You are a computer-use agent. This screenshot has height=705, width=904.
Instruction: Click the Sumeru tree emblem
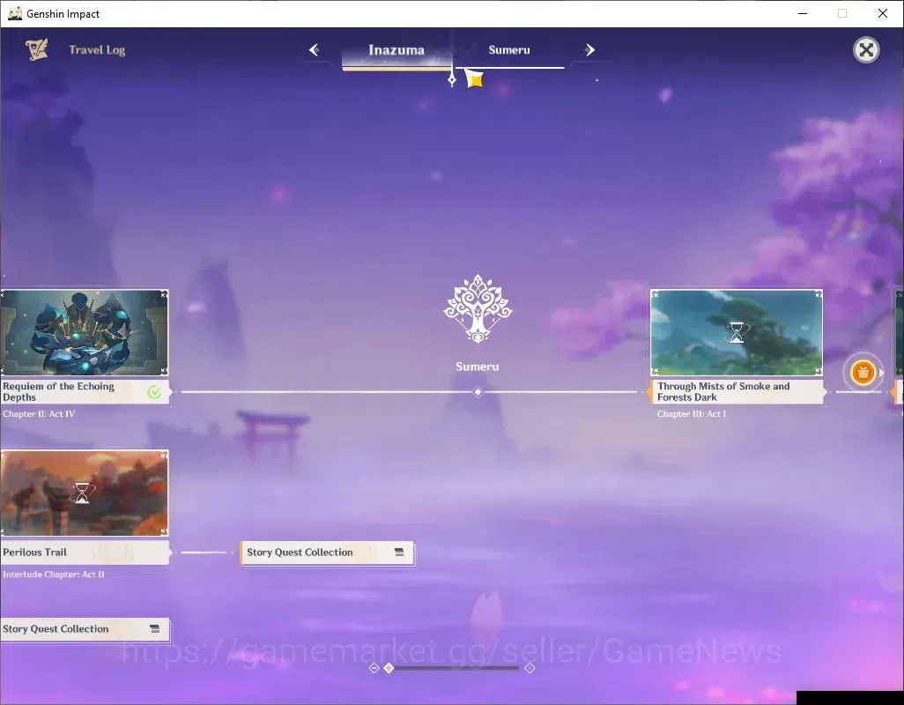[x=478, y=308]
